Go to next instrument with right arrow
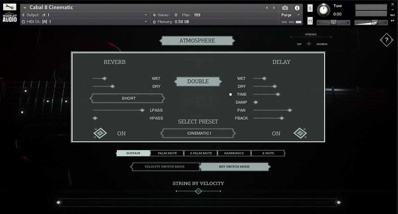This screenshot has width=398, height=214. pyautogui.click(x=274, y=8)
